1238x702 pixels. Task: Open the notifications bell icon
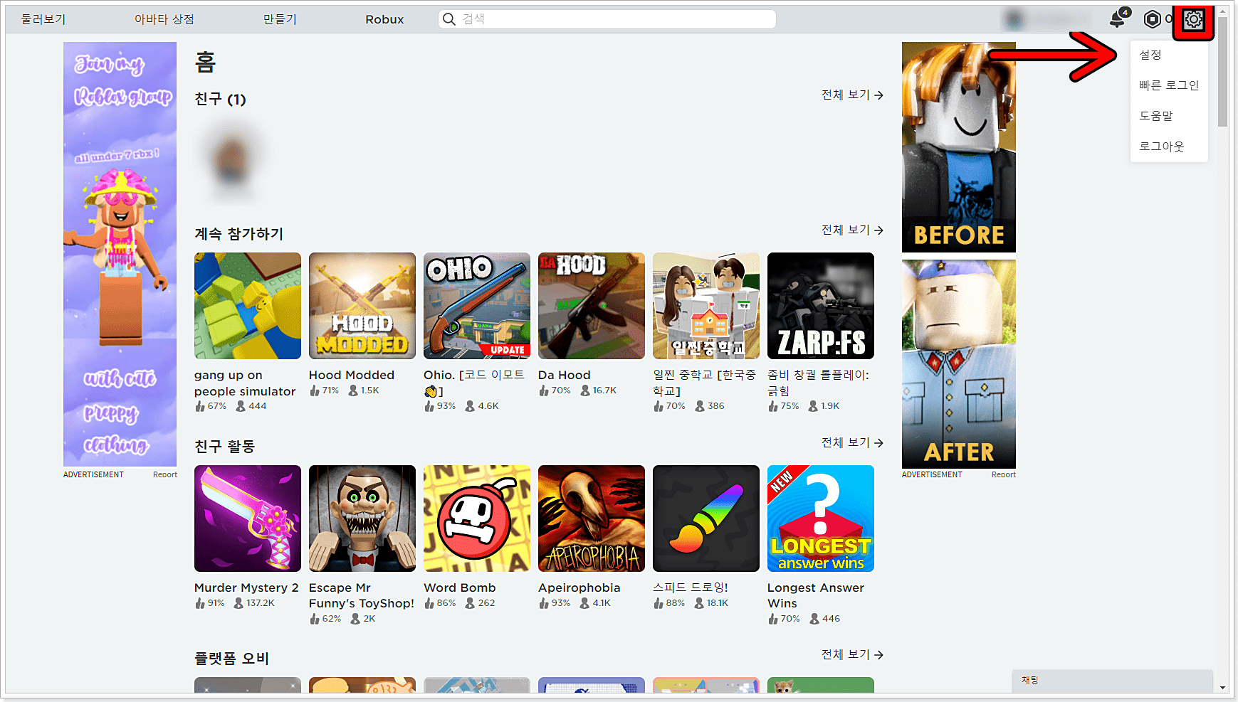click(x=1118, y=19)
